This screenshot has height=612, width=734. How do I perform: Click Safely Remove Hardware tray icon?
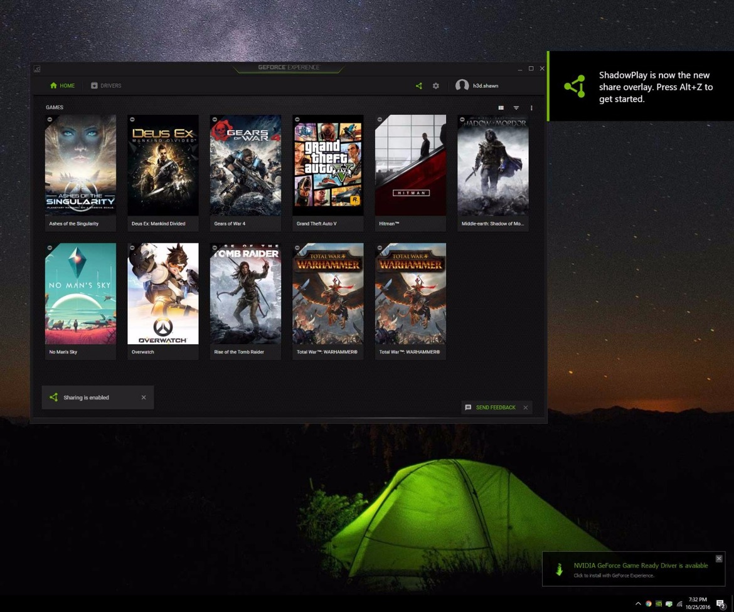[x=669, y=604]
